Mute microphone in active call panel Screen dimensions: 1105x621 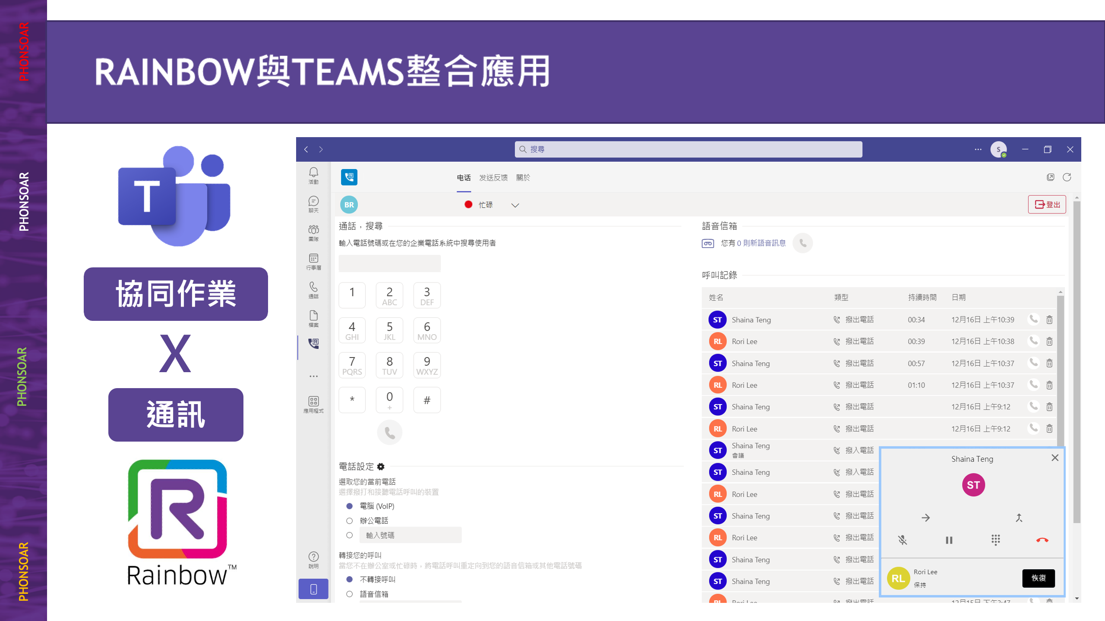(903, 540)
